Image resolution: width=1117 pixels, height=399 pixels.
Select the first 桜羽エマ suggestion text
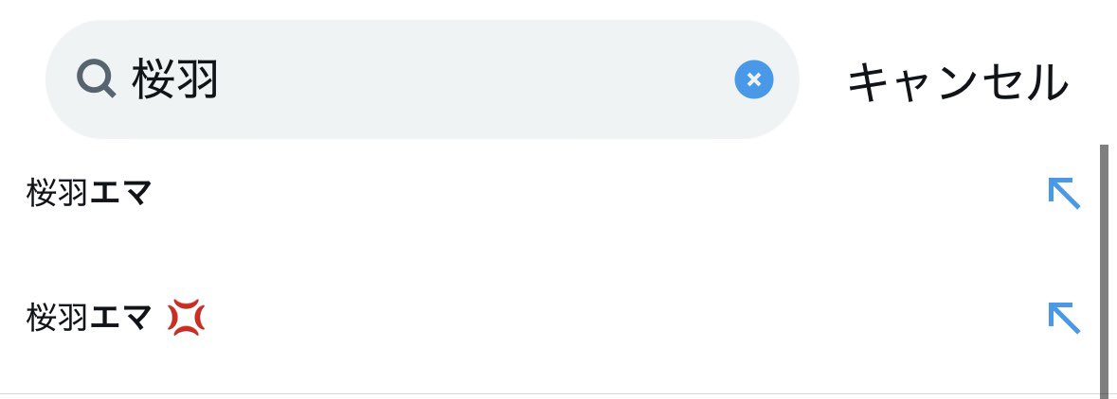click(89, 193)
